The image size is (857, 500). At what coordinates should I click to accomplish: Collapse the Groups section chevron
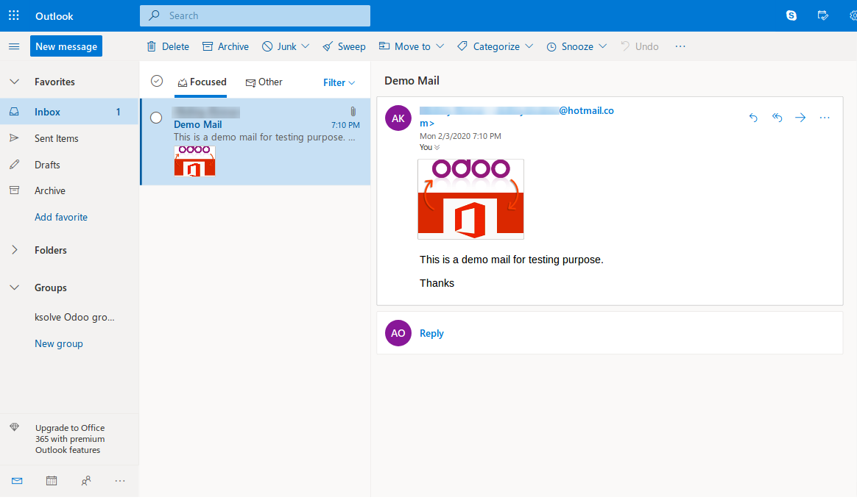pos(15,287)
